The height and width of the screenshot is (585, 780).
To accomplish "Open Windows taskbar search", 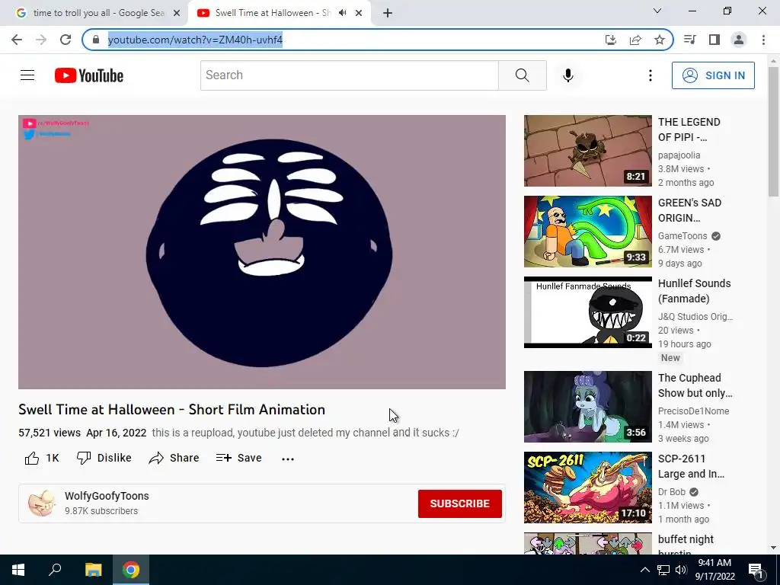I will pos(55,570).
